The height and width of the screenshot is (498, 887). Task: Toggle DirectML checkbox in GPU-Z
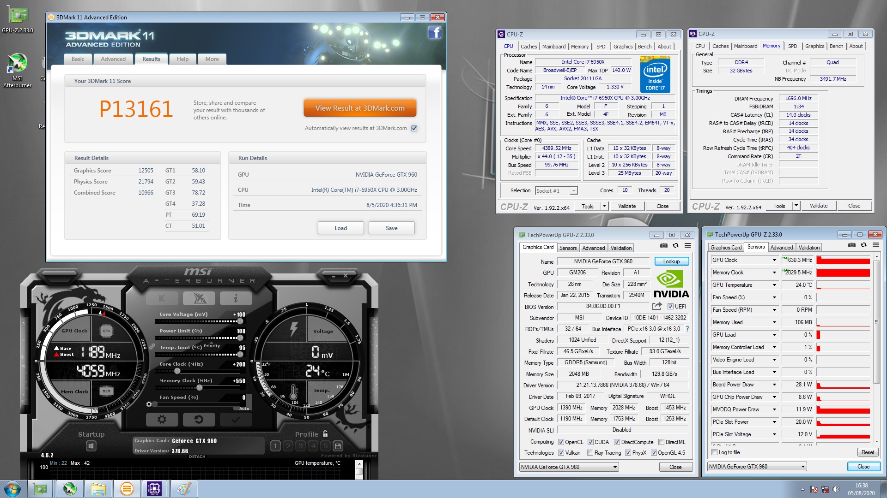(661, 442)
